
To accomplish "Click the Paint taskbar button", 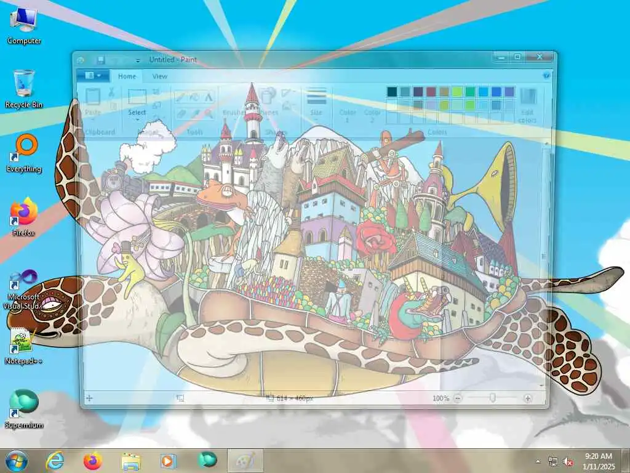I will point(245,461).
